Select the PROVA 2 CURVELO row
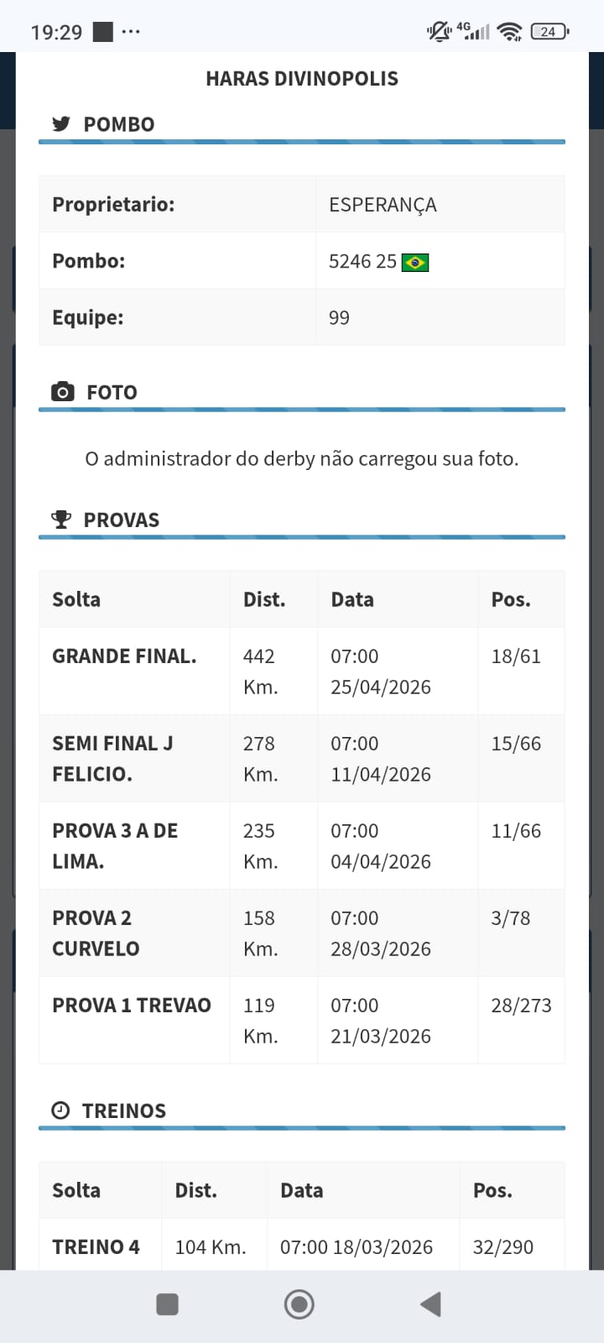Image resolution: width=604 pixels, height=1343 pixels. (x=302, y=933)
